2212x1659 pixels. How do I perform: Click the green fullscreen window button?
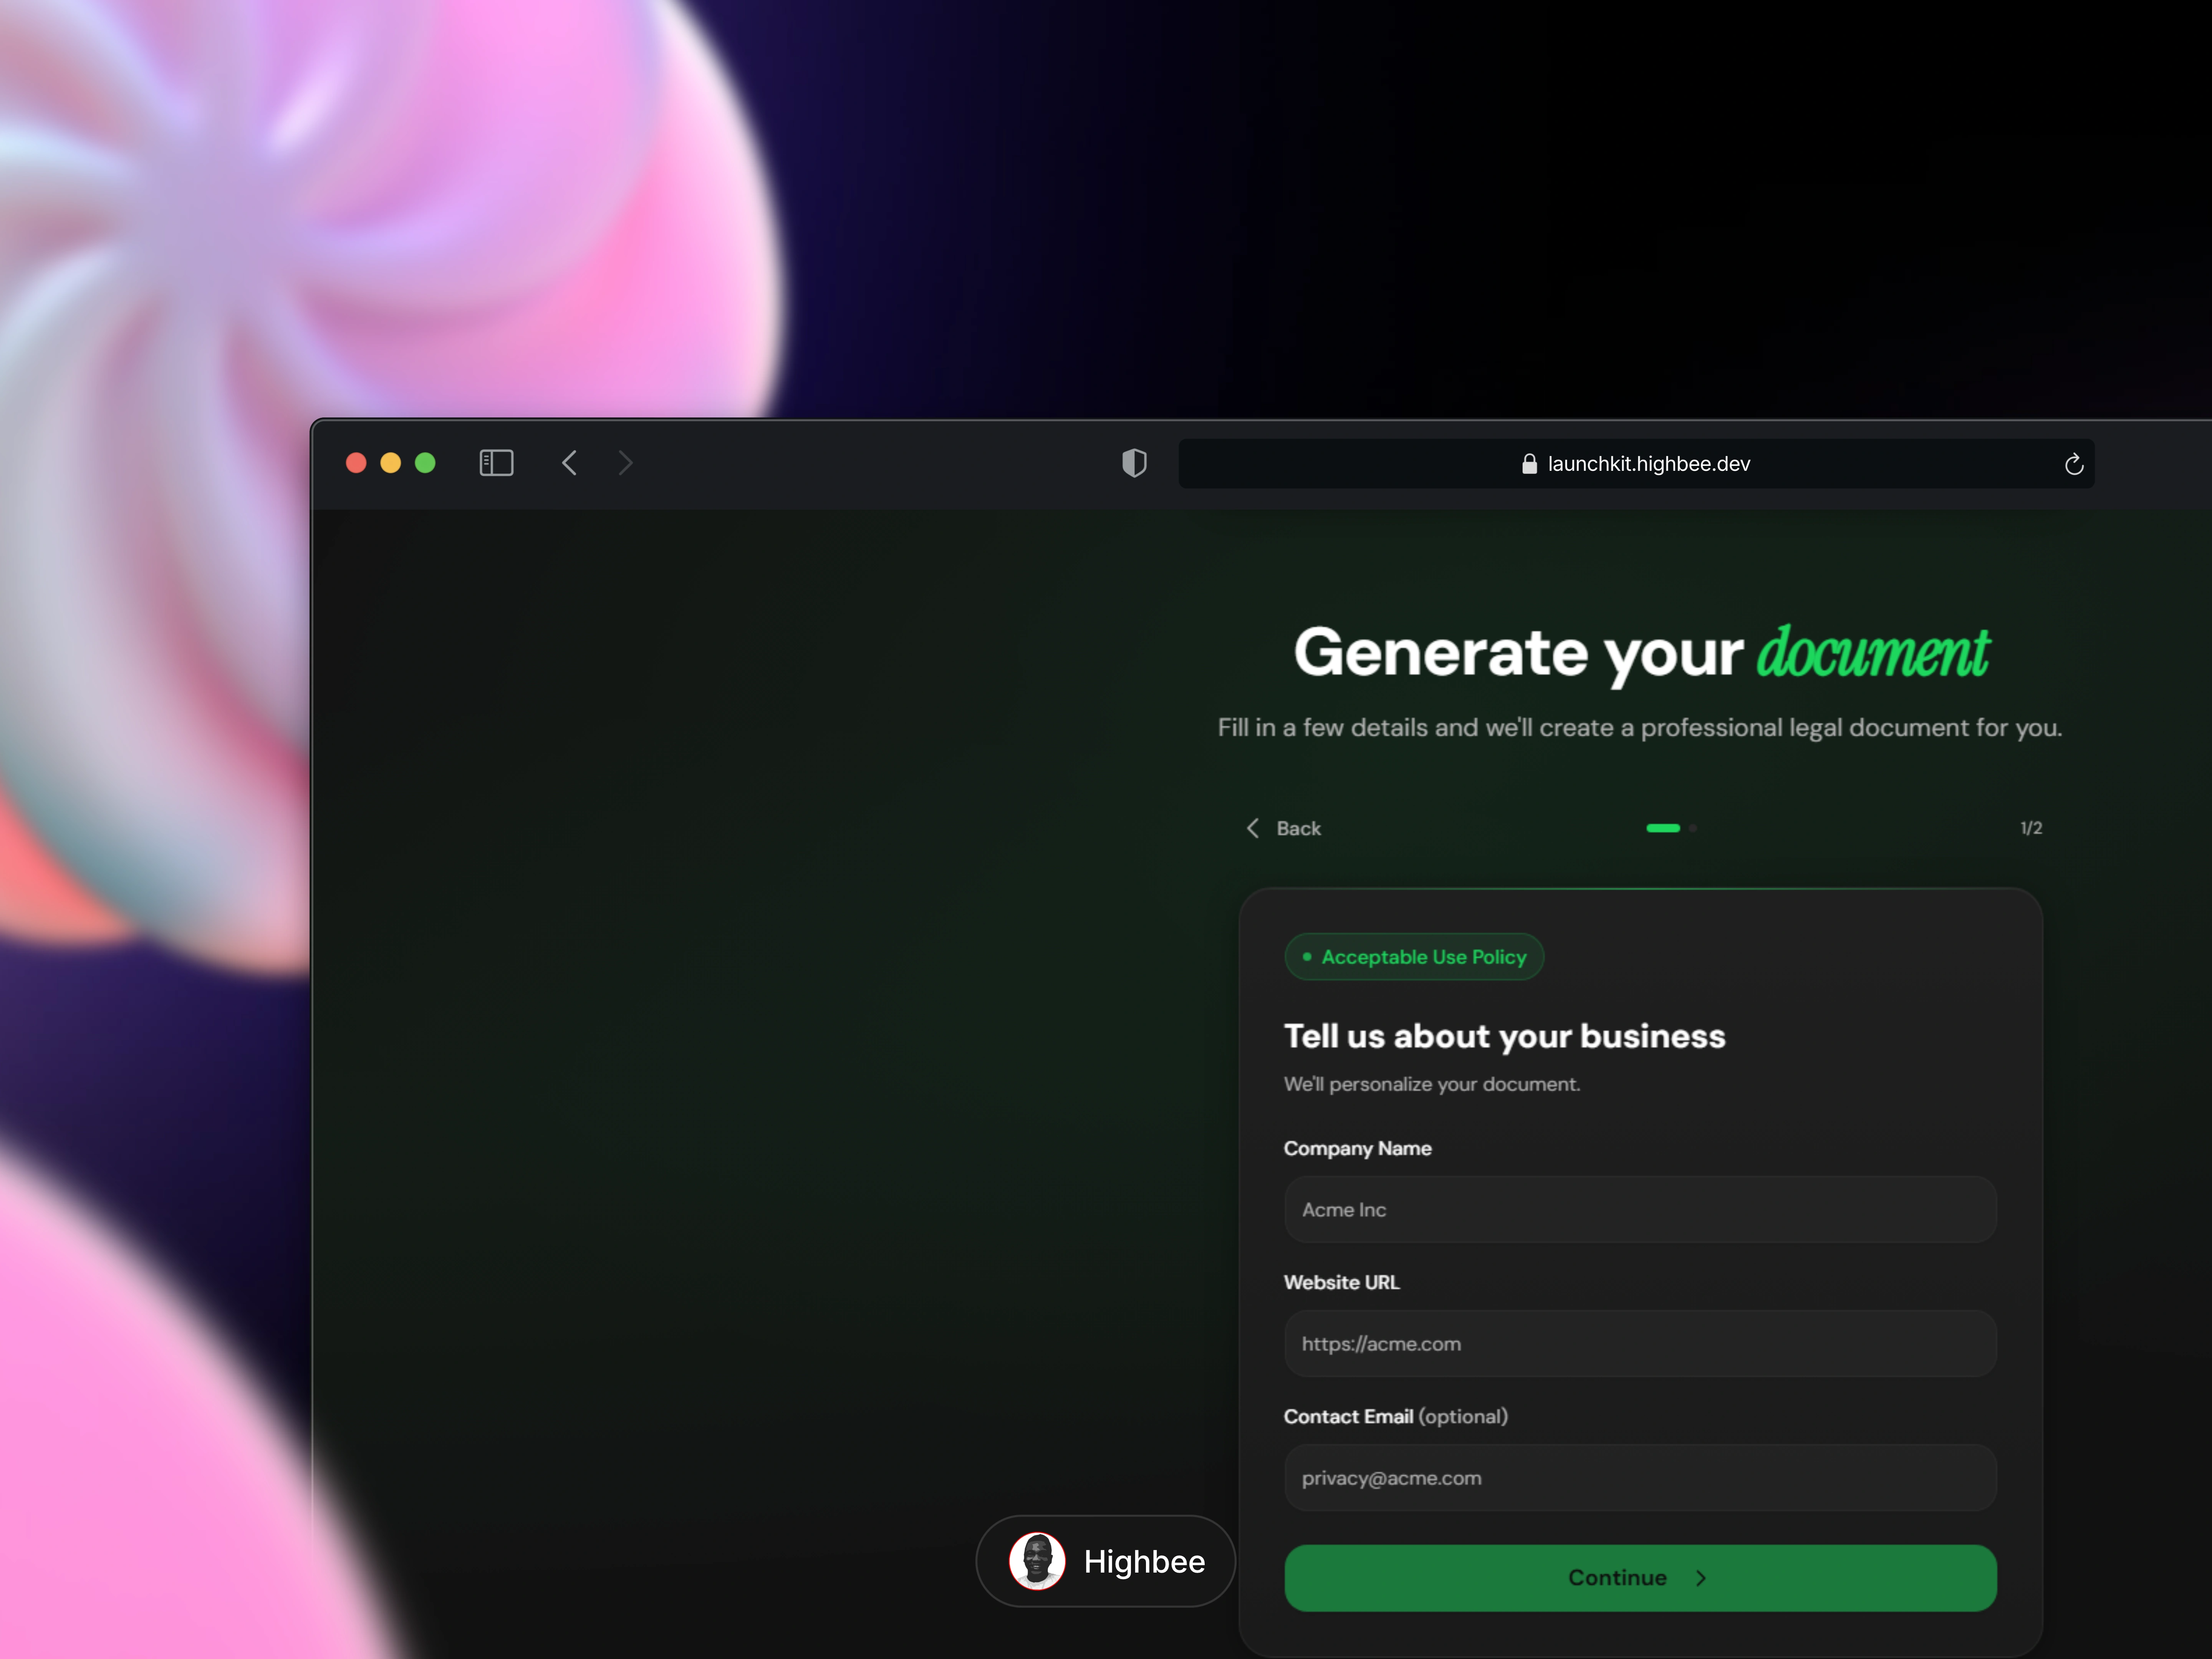[x=425, y=463]
